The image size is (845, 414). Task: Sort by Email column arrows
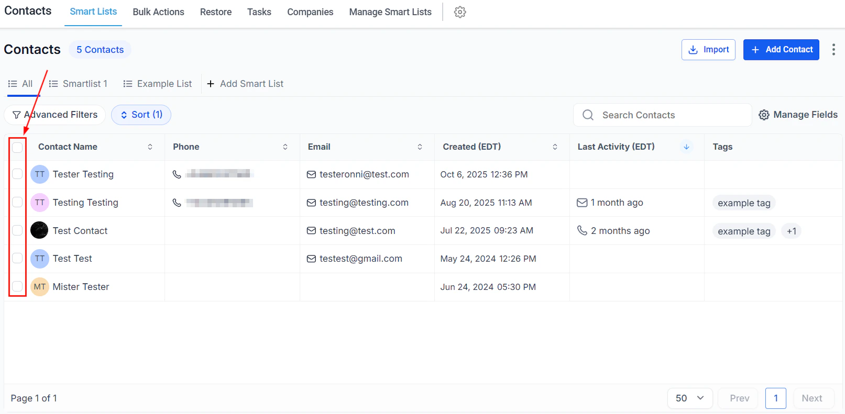[420, 147]
